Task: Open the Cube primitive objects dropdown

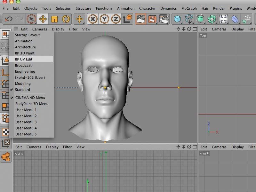Action: (177, 19)
